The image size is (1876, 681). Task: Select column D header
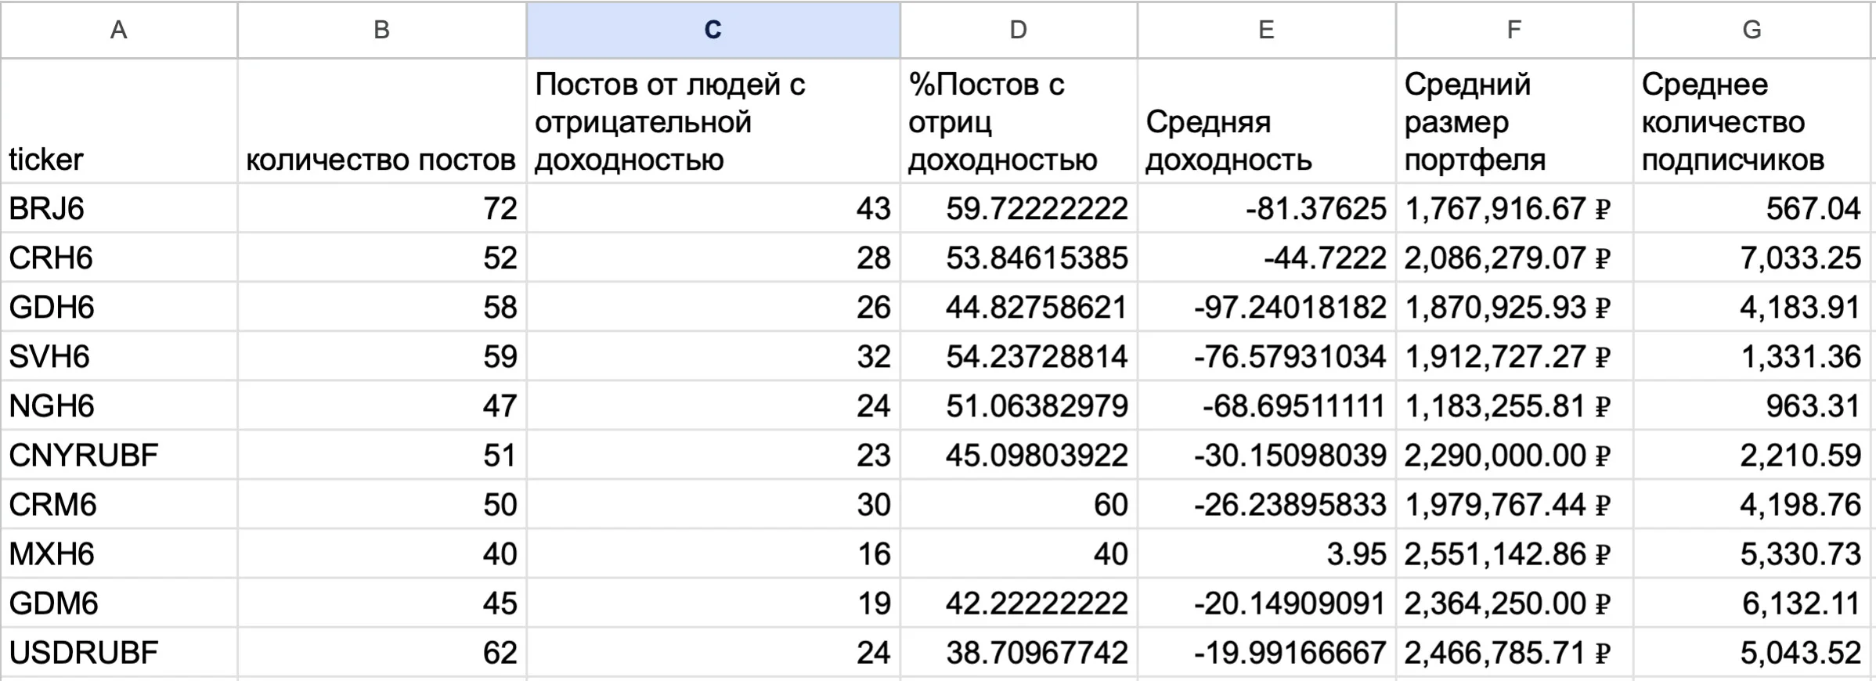pyautogui.click(x=1019, y=30)
